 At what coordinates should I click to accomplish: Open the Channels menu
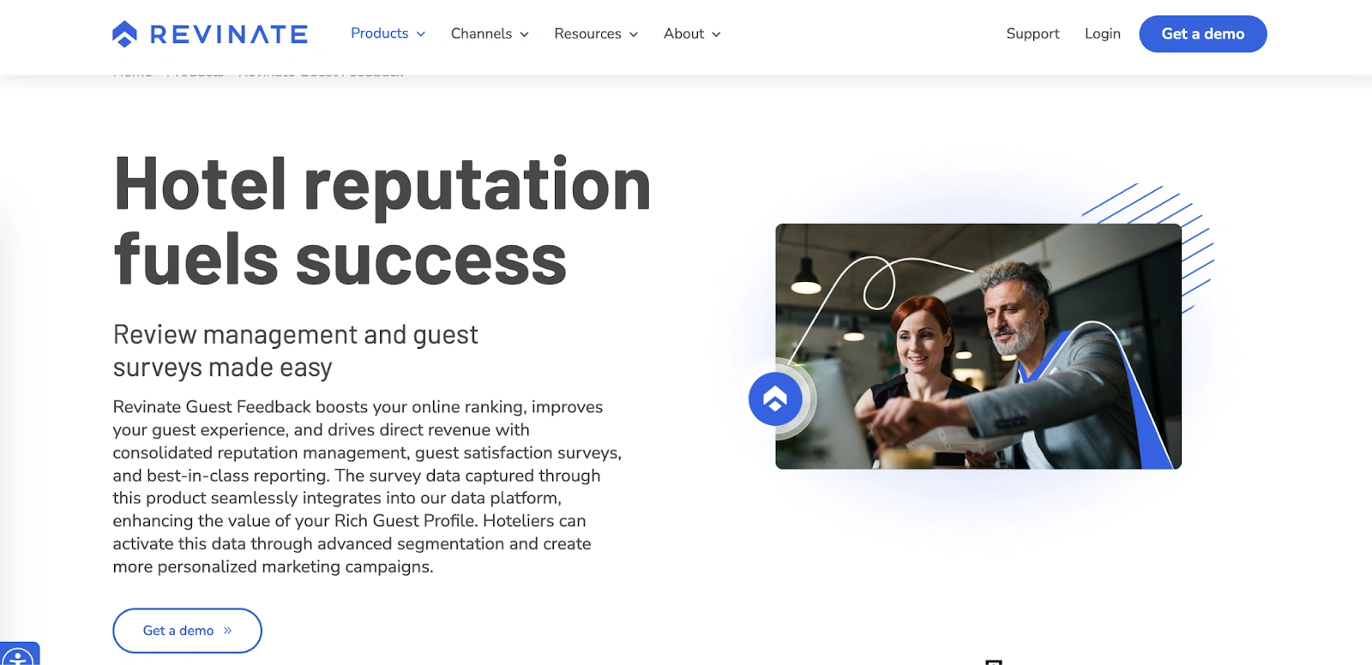(490, 33)
